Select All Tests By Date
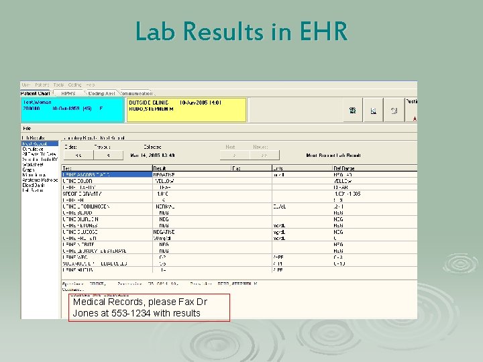Screen dimensions: 483x362 point(39,154)
